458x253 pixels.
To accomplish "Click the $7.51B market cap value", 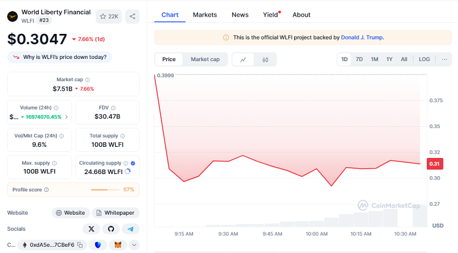I will point(63,89).
